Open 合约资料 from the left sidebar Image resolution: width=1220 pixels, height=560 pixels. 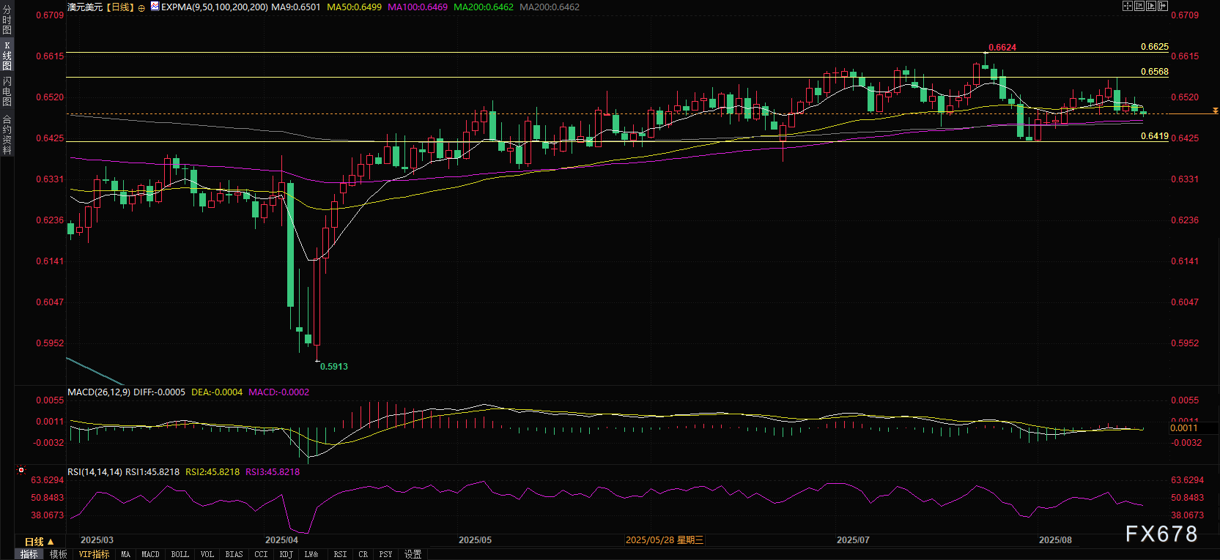[7, 135]
